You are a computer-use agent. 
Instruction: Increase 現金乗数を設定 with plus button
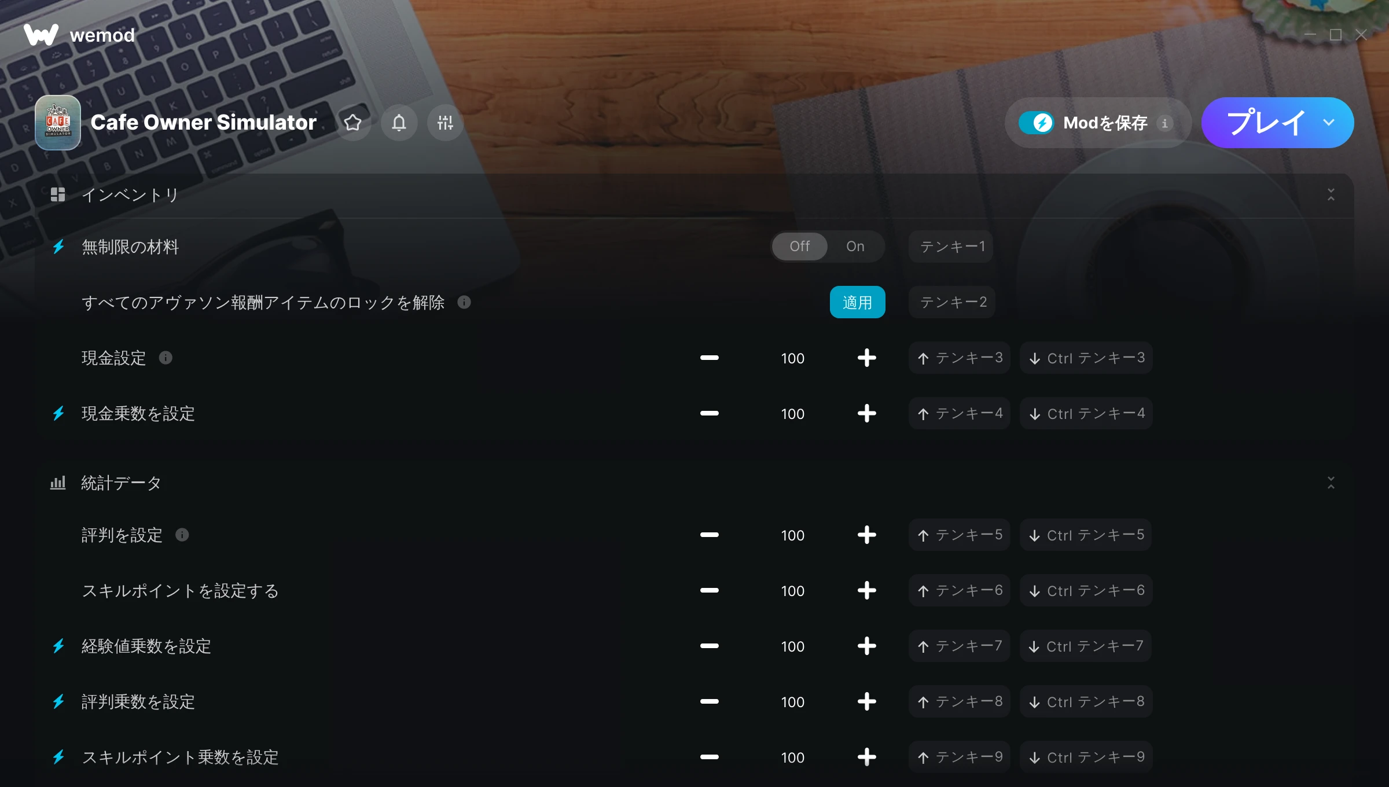[x=866, y=413]
